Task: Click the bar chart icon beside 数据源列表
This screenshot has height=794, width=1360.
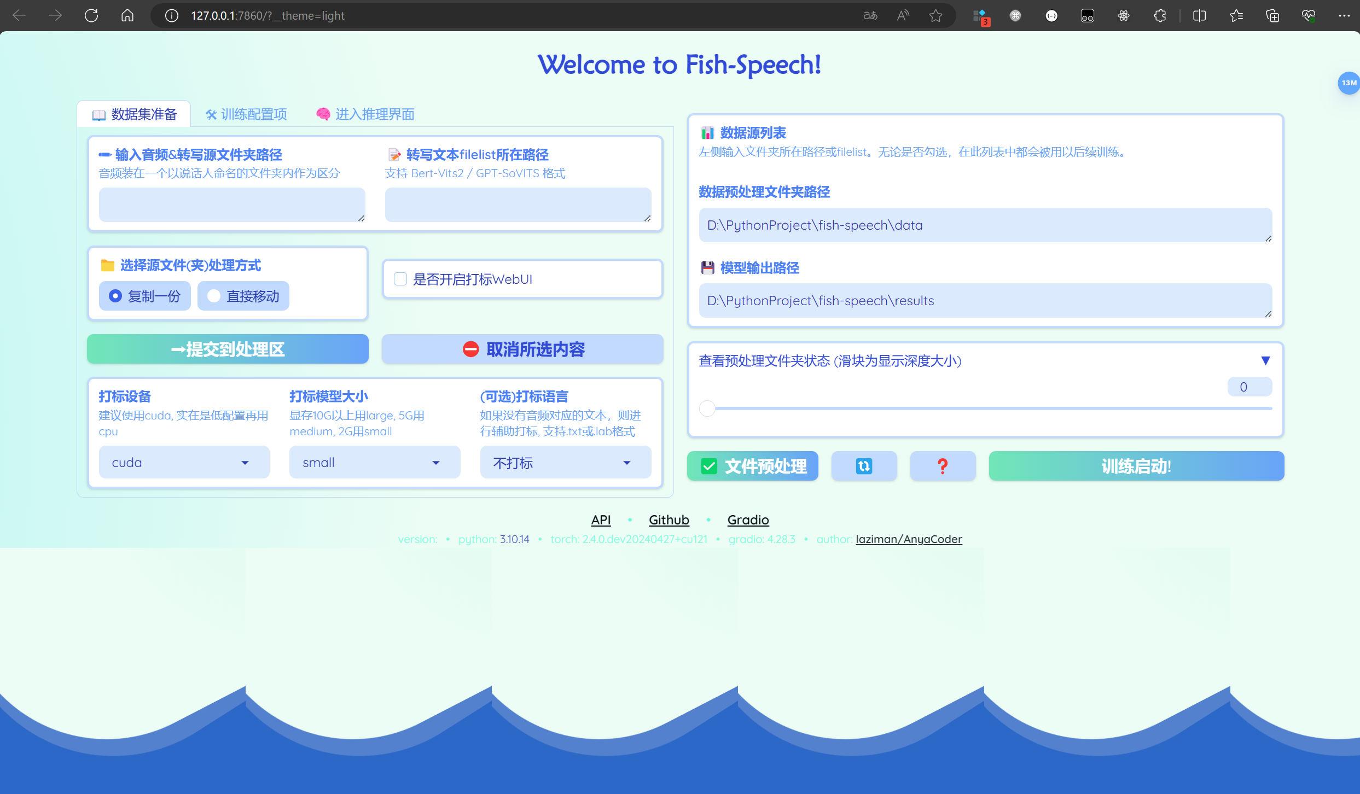Action: [707, 132]
